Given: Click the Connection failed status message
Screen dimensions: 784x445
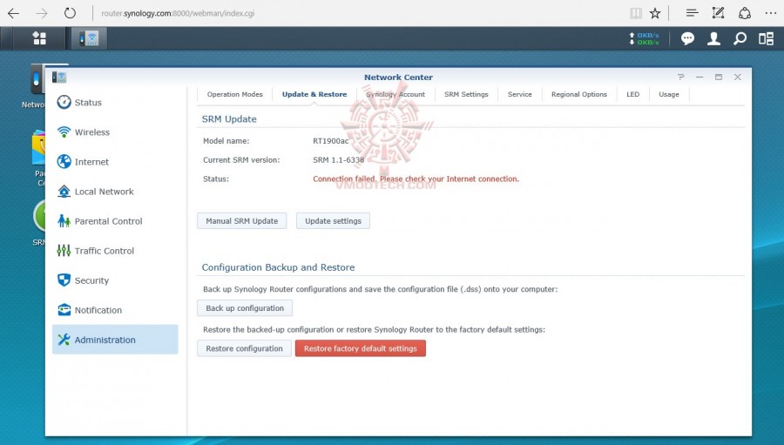Looking at the screenshot, I should (x=416, y=179).
